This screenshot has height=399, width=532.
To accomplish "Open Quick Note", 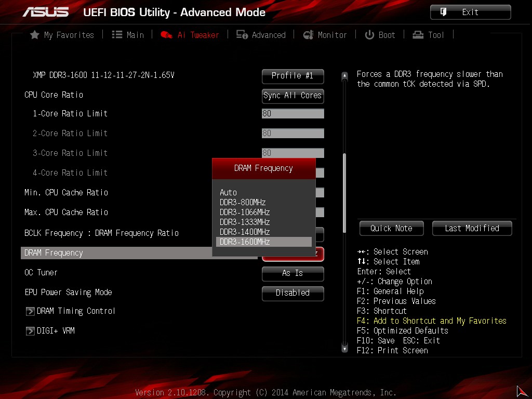I will 391,229.
